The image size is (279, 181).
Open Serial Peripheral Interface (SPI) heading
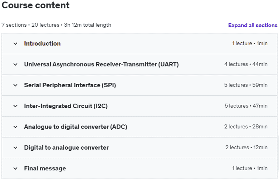(x=70, y=85)
